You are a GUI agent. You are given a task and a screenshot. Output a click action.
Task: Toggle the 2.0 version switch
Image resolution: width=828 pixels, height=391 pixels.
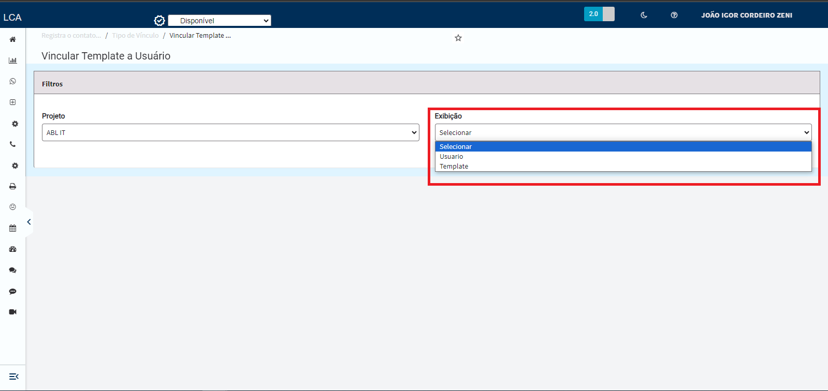point(599,14)
